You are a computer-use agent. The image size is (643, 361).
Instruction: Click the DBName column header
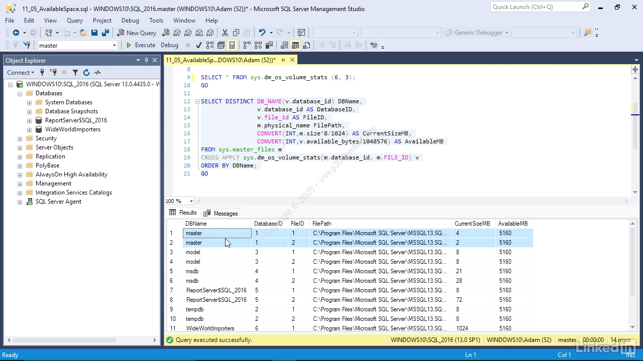point(217,224)
